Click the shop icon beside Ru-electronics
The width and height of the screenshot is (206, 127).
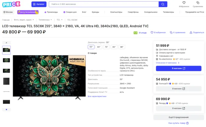[x=157, y=59]
